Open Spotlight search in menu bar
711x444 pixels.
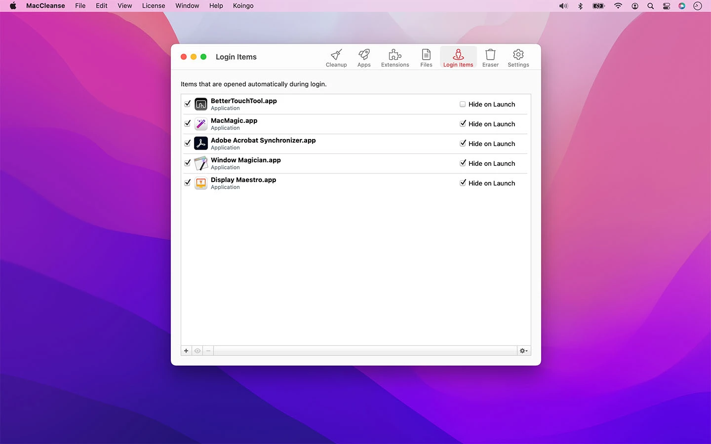(650, 6)
